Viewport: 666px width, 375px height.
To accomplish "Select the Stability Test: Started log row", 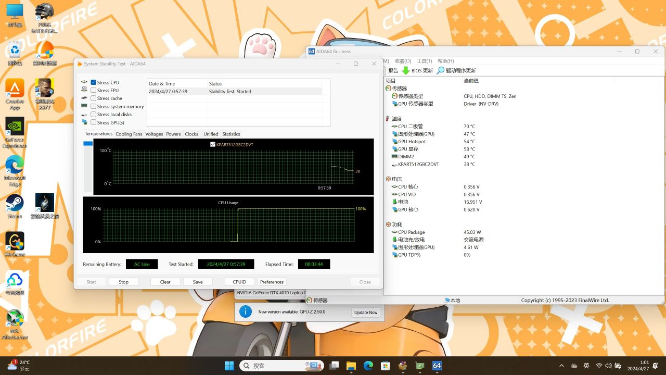I will click(235, 92).
